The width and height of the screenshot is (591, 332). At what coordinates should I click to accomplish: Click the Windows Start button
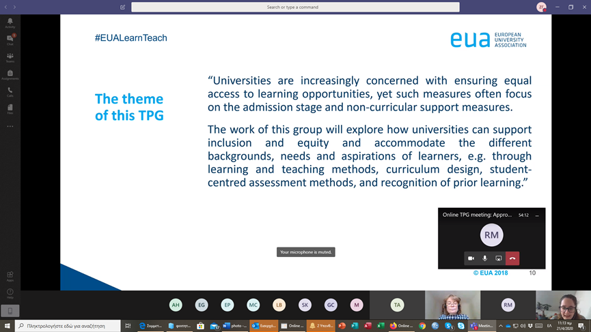pyautogui.click(x=8, y=326)
